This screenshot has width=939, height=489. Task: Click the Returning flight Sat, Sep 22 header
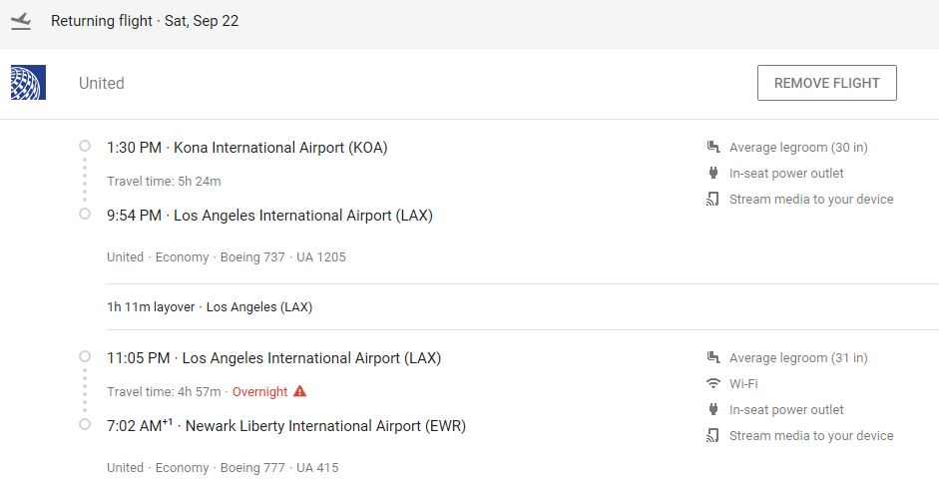click(145, 21)
